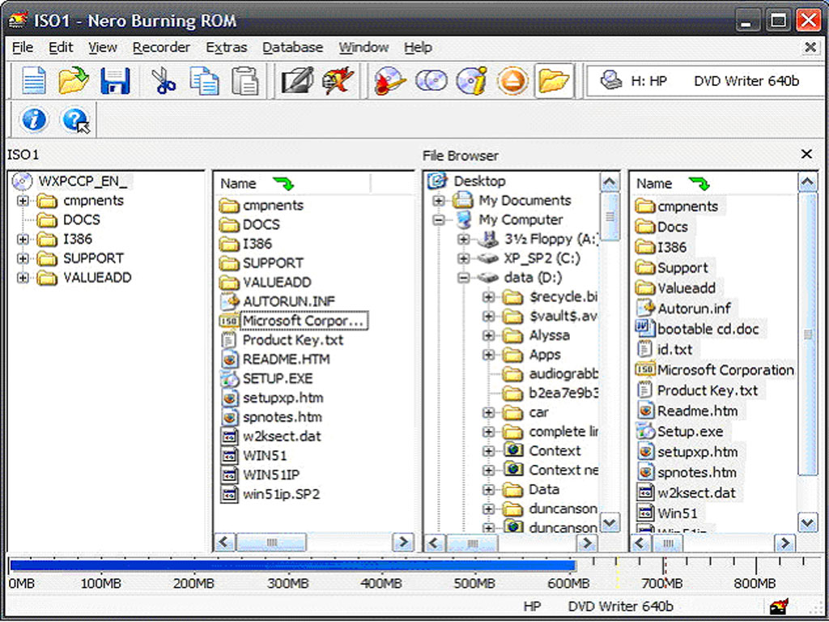Open the Help menu
The width and height of the screenshot is (829, 622).
[x=419, y=48]
